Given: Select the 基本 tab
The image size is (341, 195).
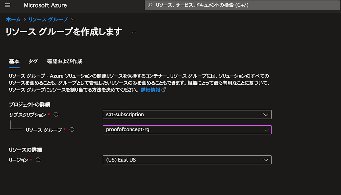Looking at the screenshot, I should point(14,61).
